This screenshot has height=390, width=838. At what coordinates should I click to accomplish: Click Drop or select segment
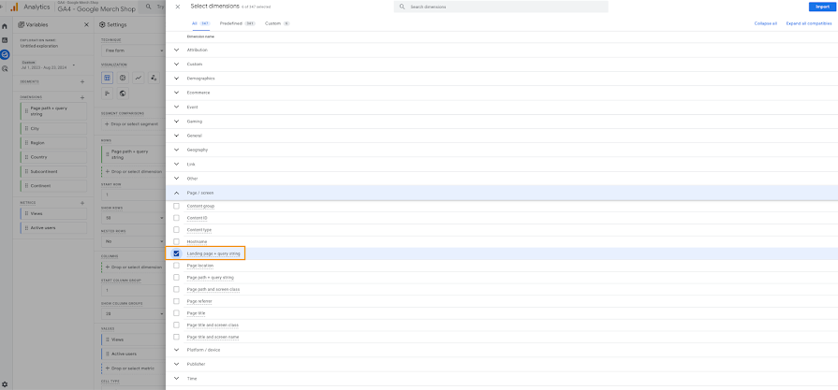[x=133, y=123]
